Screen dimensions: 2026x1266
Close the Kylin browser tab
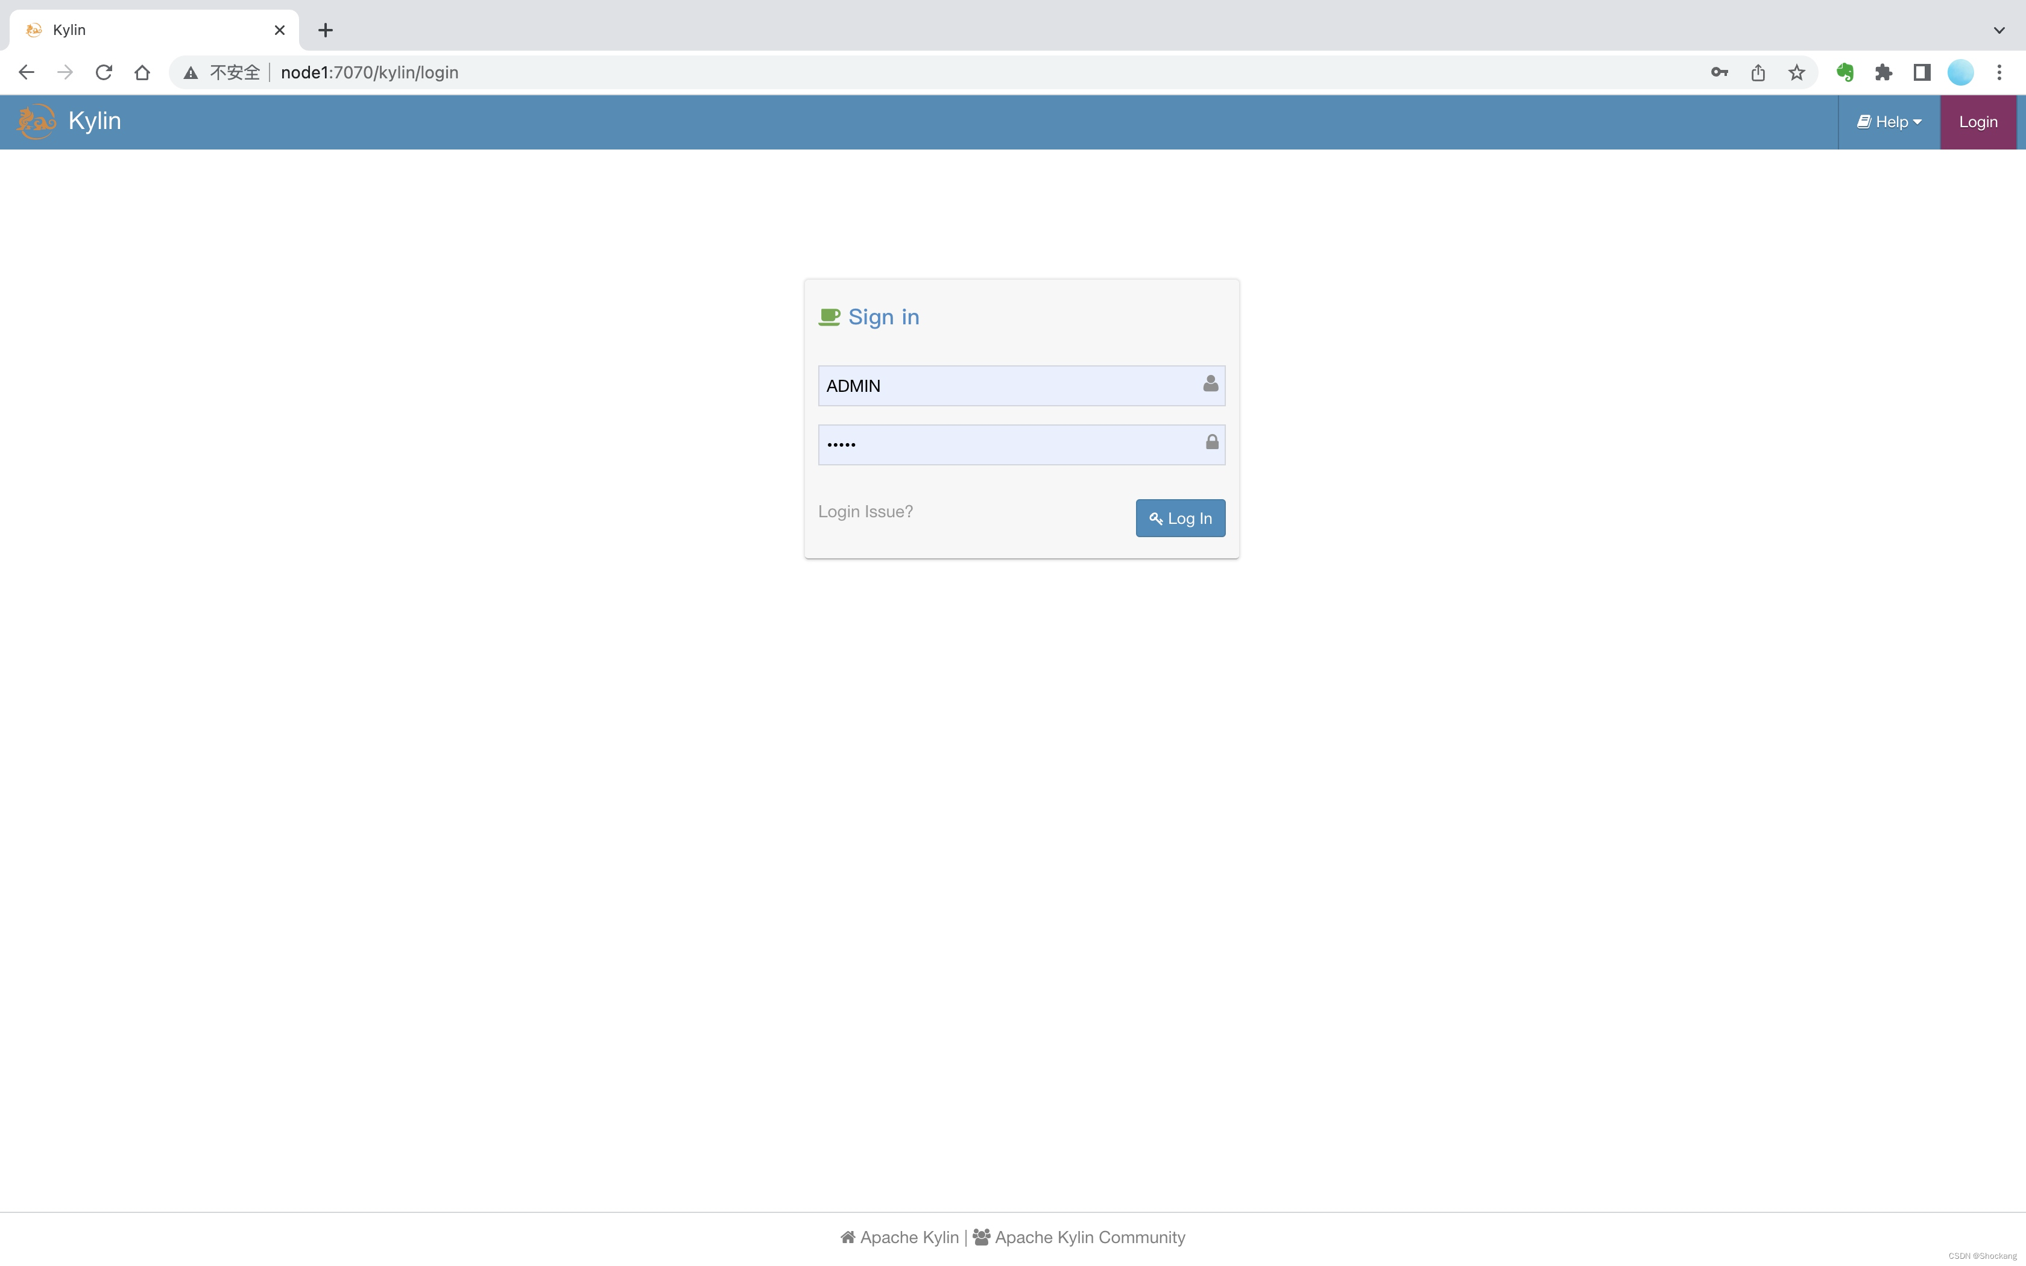280,30
